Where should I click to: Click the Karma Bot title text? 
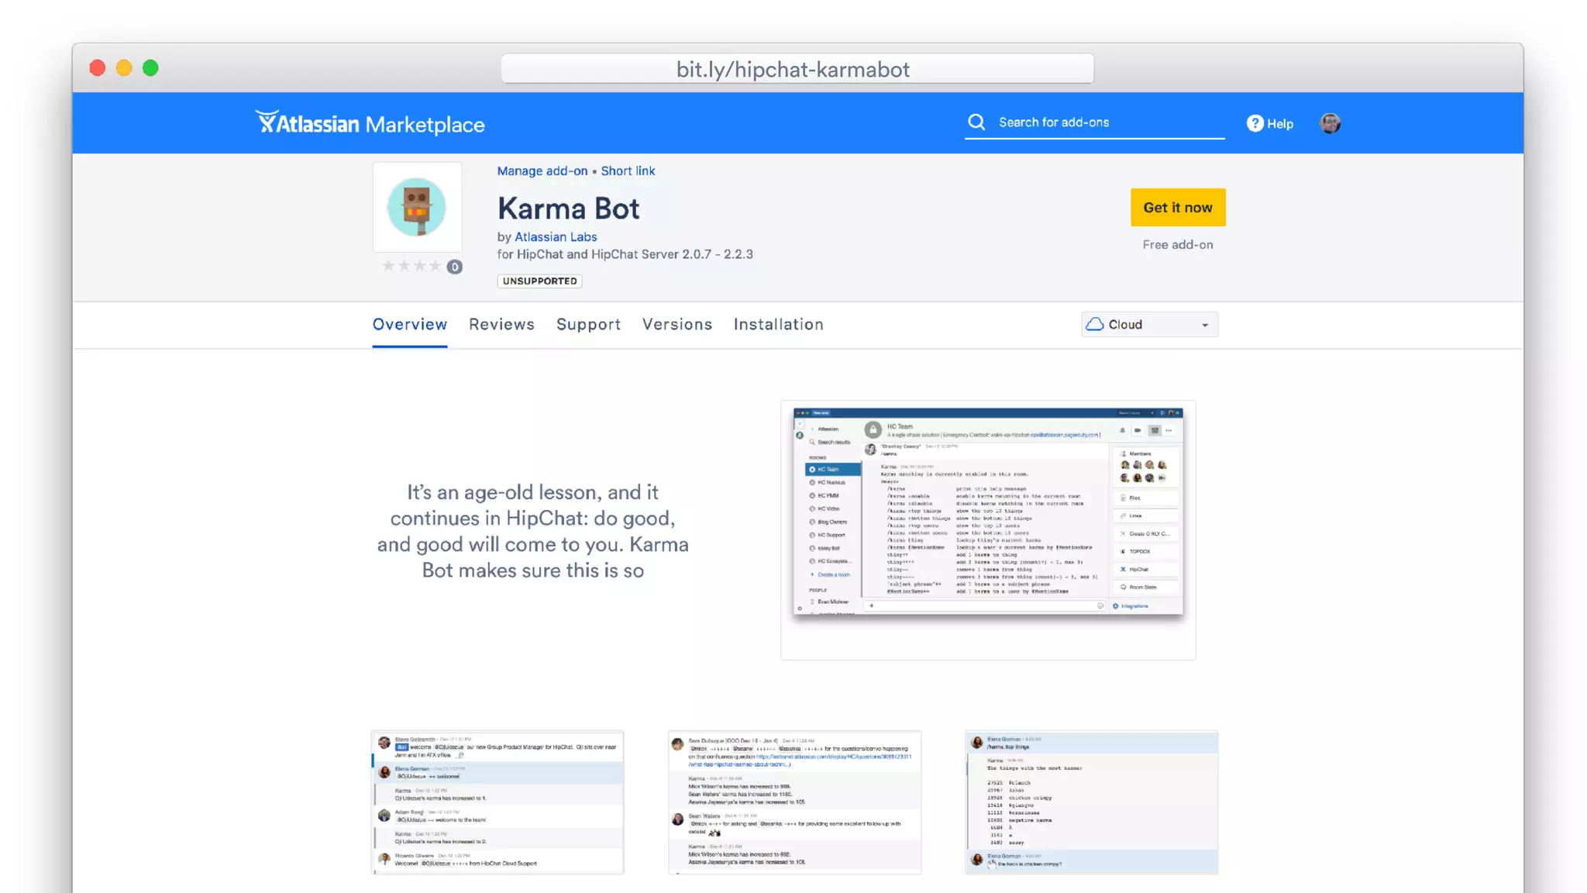pyautogui.click(x=569, y=209)
